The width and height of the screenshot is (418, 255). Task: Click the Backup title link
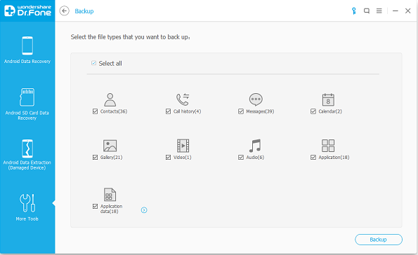click(84, 11)
